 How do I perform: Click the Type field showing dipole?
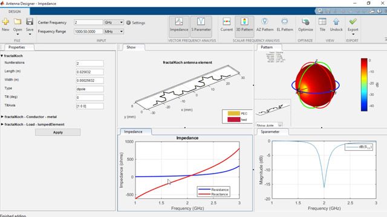[x=90, y=89]
